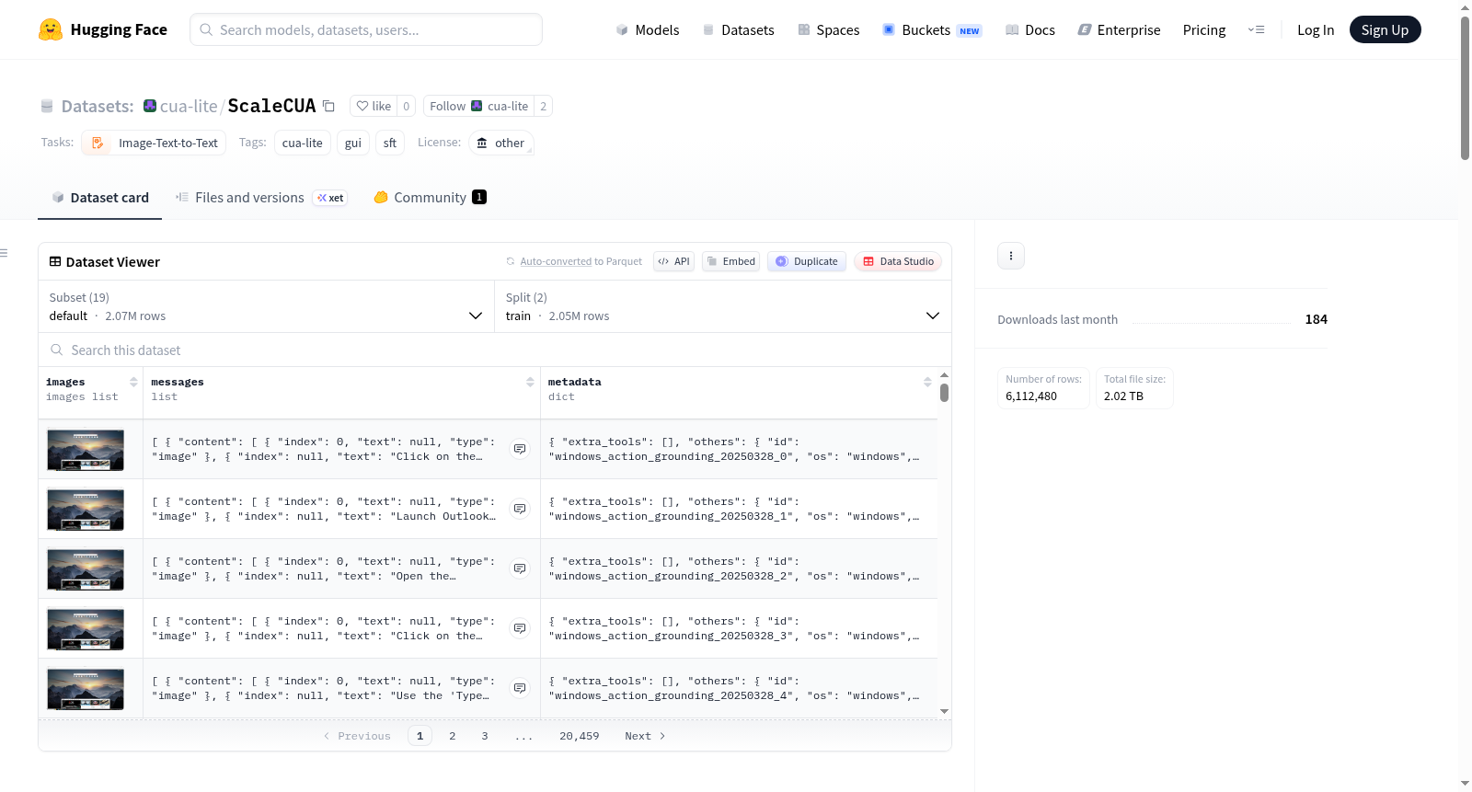Click the metadata cell for windows_action_grounding_20250328_1
Viewport: 1472px width, 792px height.
[739, 509]
